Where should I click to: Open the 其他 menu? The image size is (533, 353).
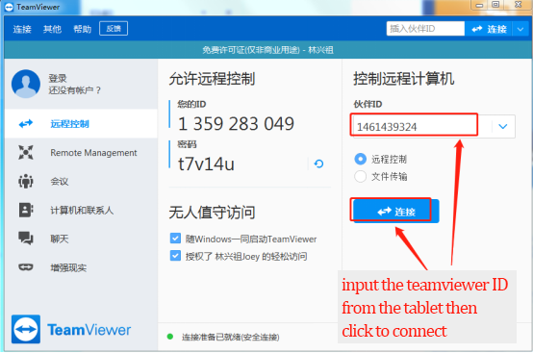click(x=52, y=29)
